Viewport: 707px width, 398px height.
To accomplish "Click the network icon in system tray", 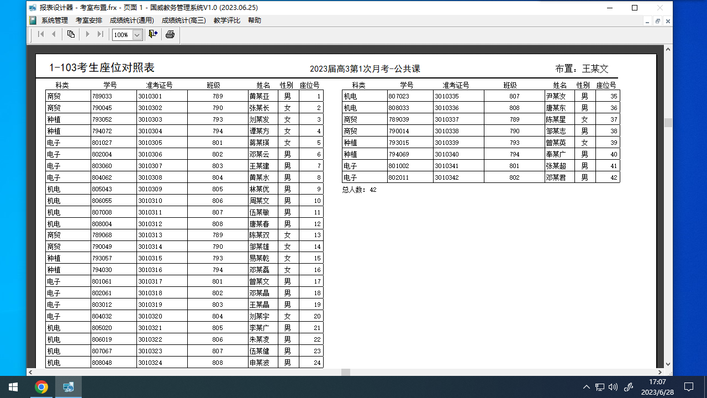I will coord(600,386).
